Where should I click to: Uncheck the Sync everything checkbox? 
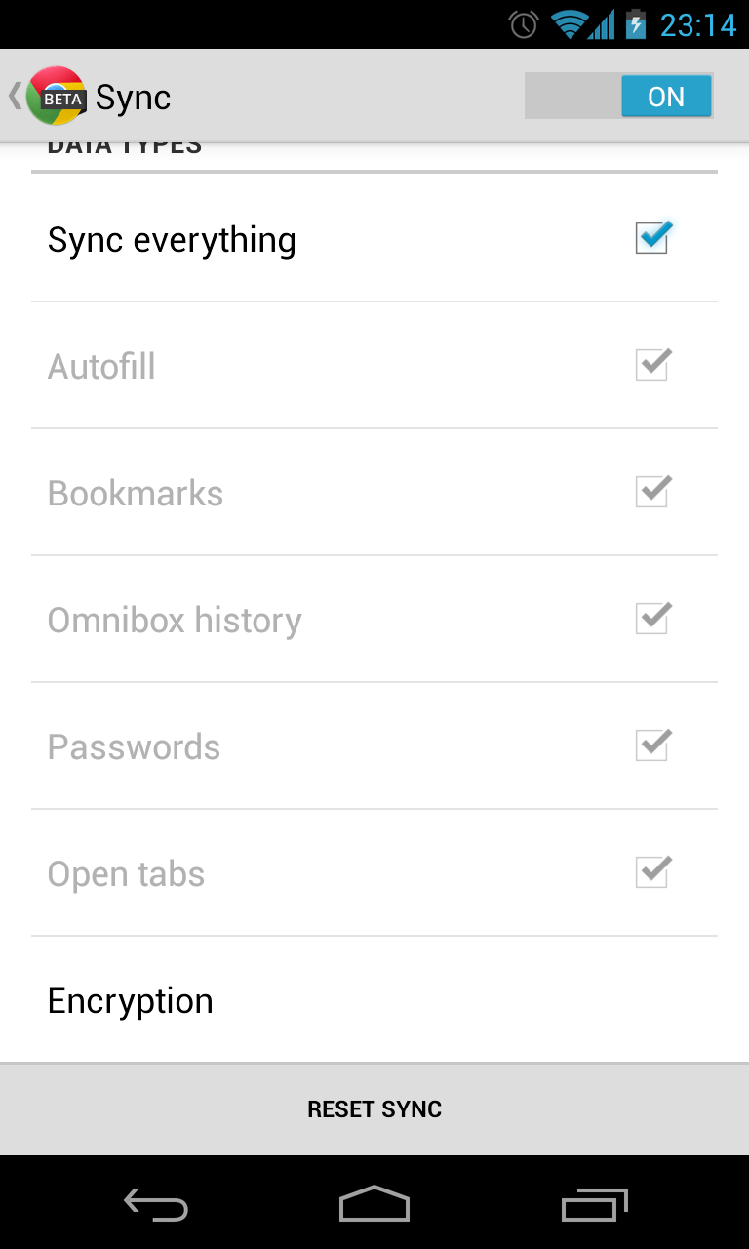click(x=652, y=238)
